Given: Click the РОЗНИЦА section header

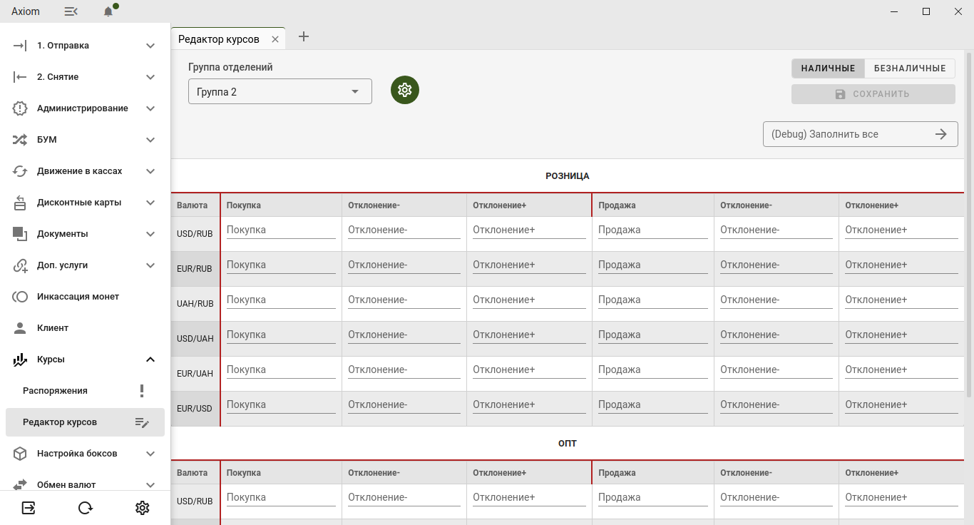Looking at the screenshot, I should tap(568, 175).
